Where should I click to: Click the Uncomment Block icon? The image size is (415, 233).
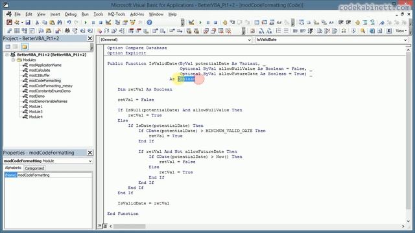pyautogui.click(x=372, y=23)
